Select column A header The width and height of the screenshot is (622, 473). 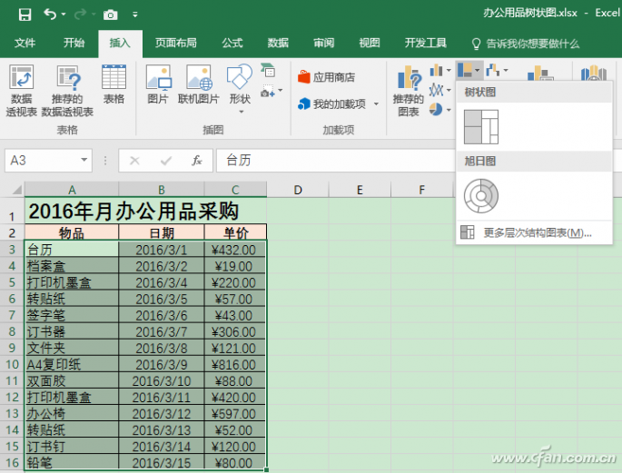click(x=72, y=190)
